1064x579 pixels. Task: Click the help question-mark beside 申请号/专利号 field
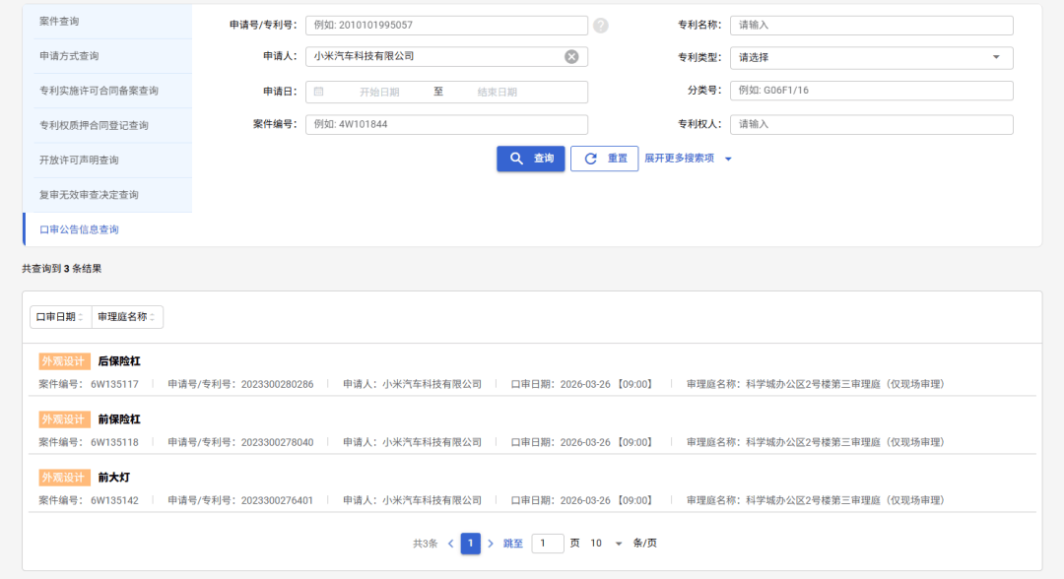click(x=600, y=25)
